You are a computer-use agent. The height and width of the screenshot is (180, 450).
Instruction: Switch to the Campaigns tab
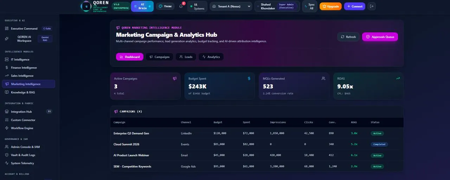pyautogui.click(x=160, y=57)
